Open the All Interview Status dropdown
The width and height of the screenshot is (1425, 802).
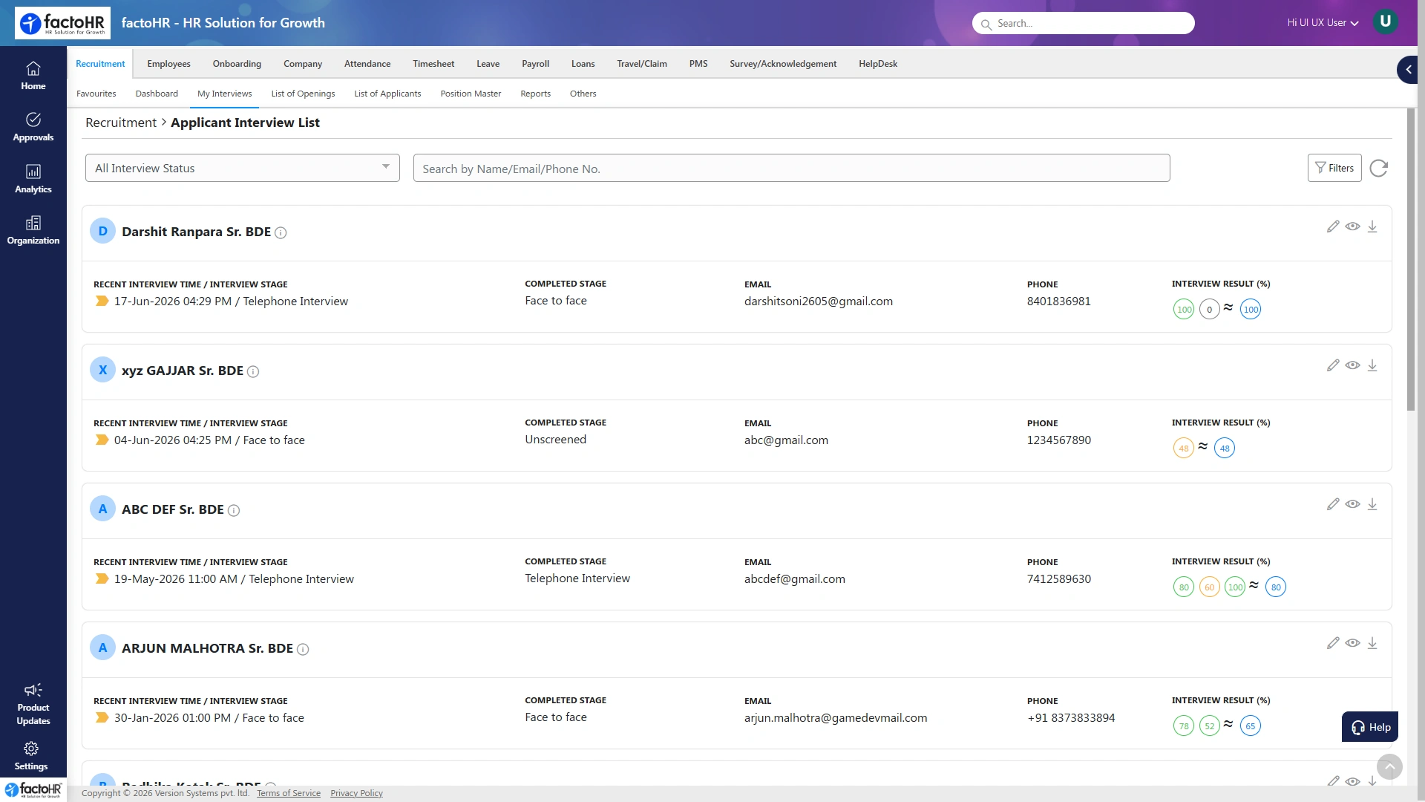[243, 168]
